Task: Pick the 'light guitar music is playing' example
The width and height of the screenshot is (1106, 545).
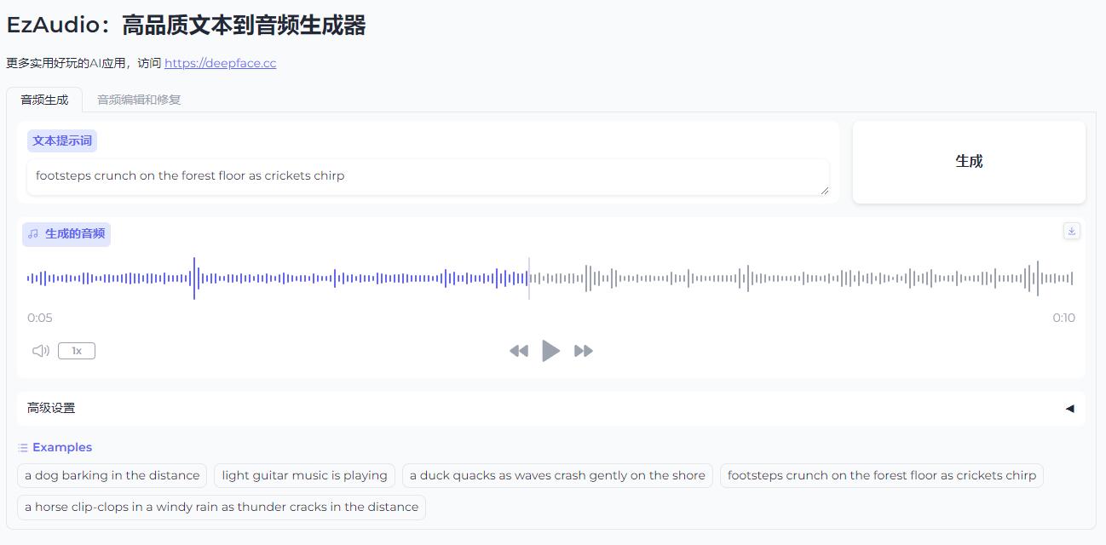Action: click(x=304, y=476)
